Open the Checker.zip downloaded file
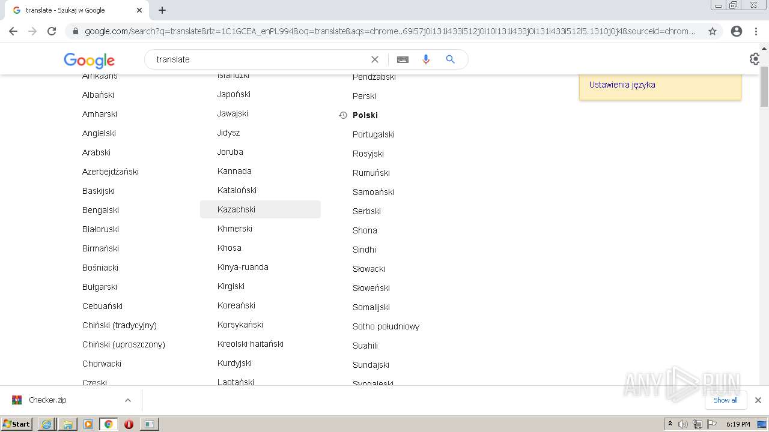 [47, 400]
